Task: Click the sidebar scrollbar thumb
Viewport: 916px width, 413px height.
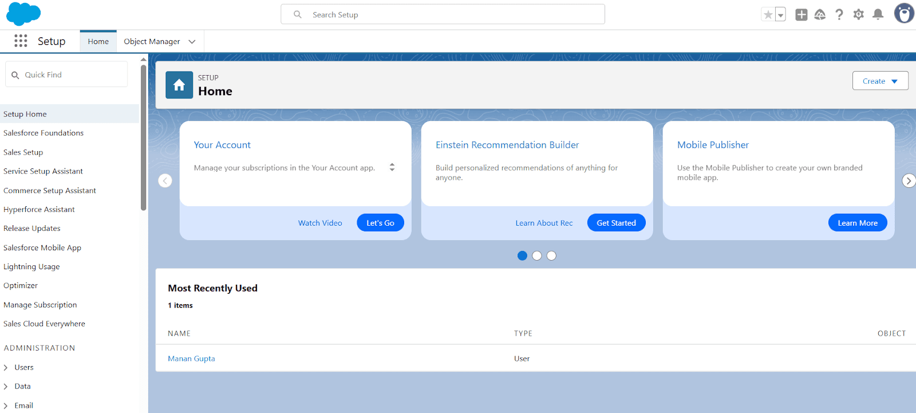Action: click(x=143, y=137)
